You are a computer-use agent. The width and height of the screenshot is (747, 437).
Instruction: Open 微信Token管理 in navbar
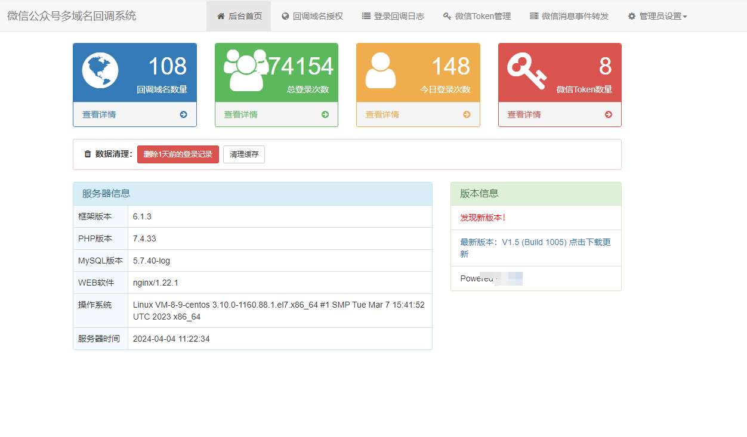pos(477,16)
